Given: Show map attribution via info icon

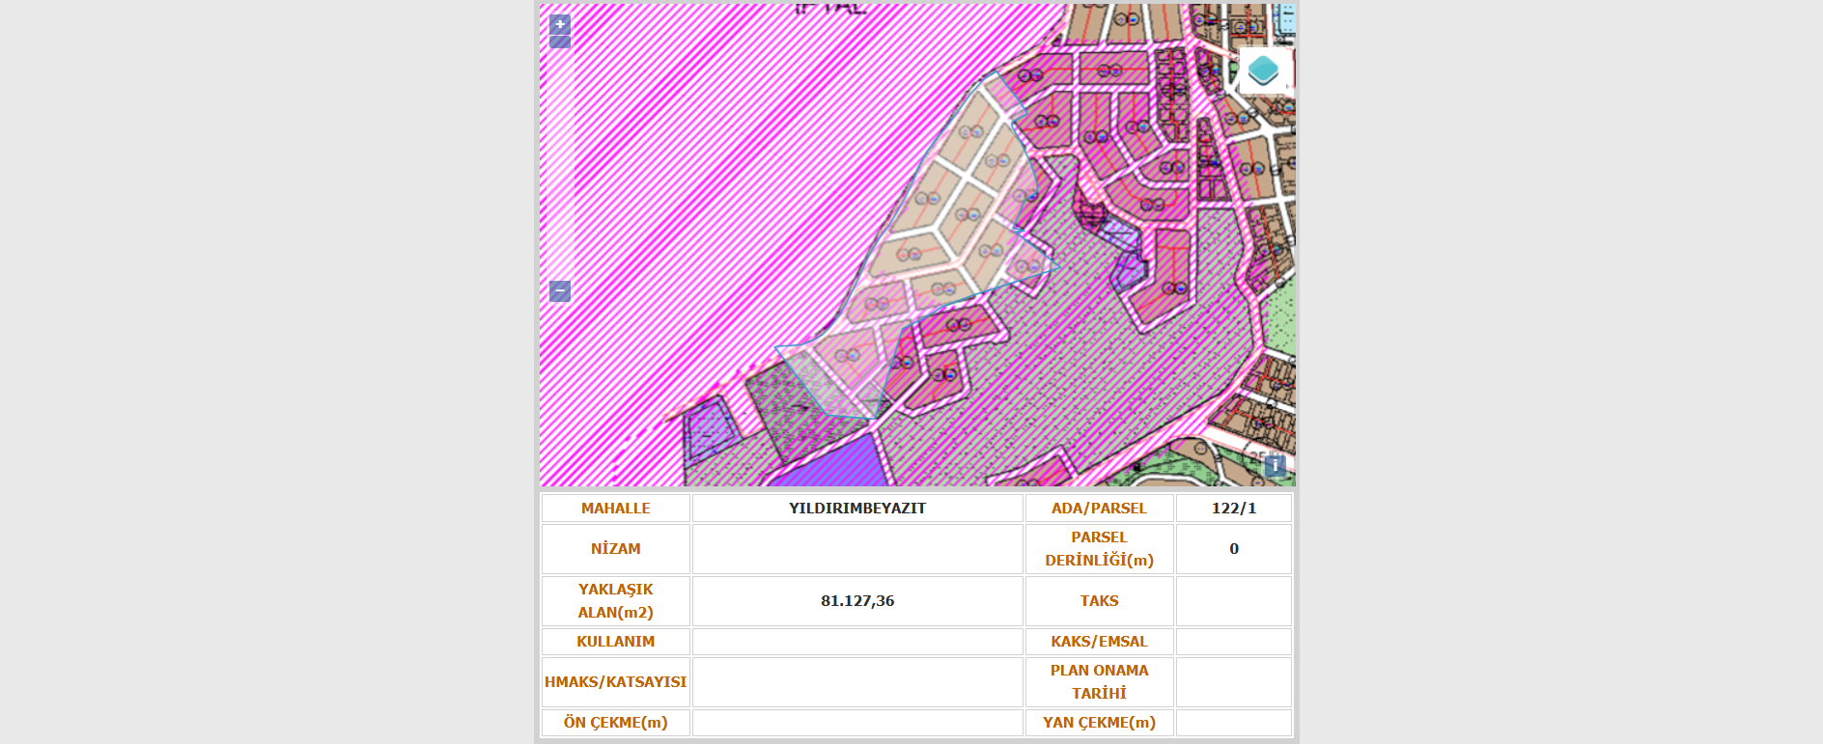Looking at the screenshot, I should click(x=1275, y=466).
